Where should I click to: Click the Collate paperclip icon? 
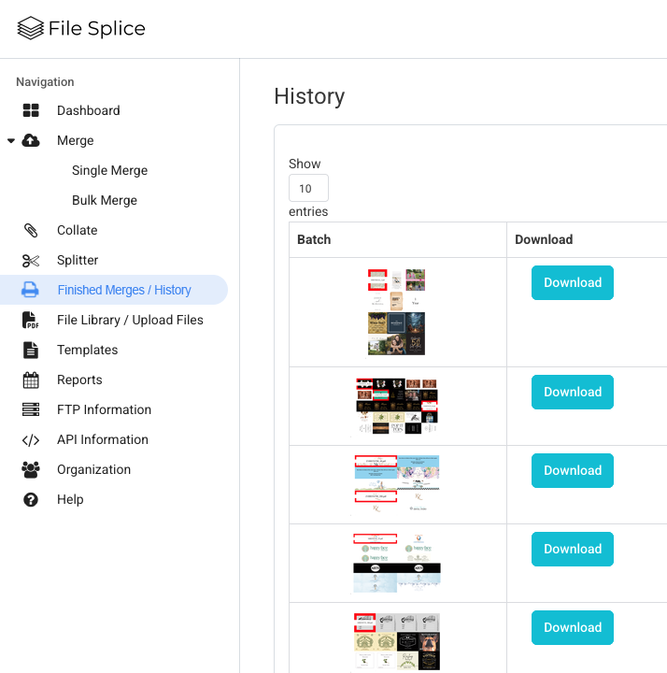31,230
